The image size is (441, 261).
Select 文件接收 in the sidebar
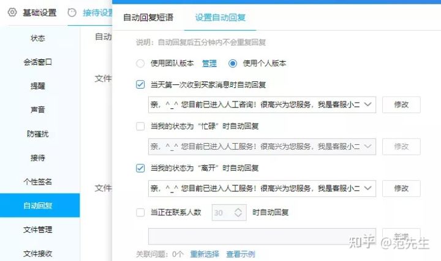38,254
